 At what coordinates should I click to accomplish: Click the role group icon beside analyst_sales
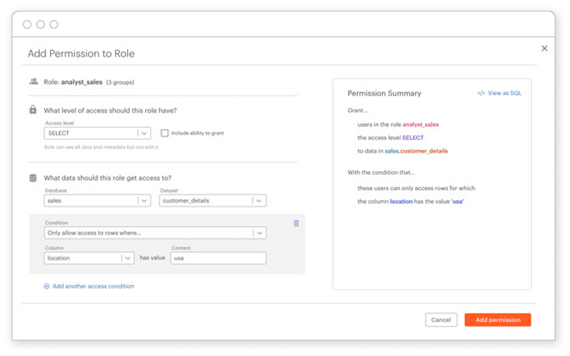coord(33,82)
